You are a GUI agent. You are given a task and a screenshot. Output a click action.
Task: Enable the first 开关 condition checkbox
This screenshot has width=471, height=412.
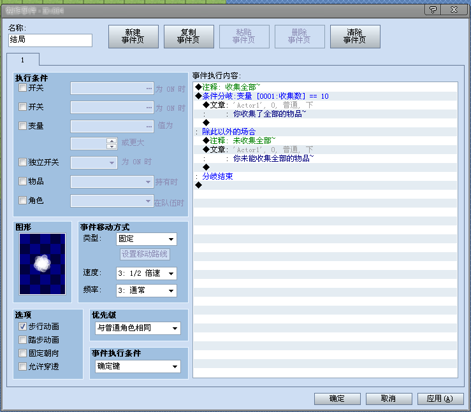pyautogui.click(x=22, y=88)
